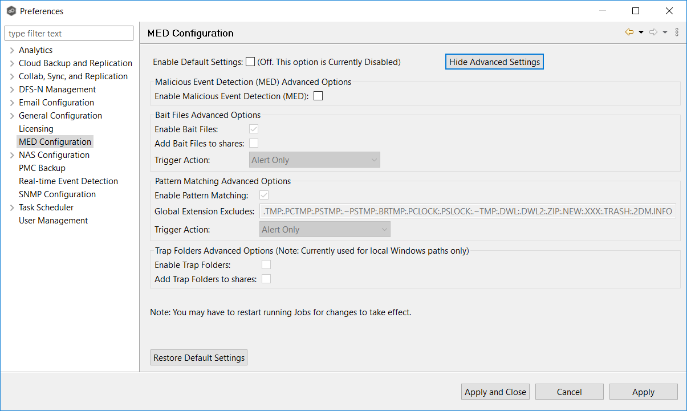Open the SNMP Configuration page

coord(57,194)
